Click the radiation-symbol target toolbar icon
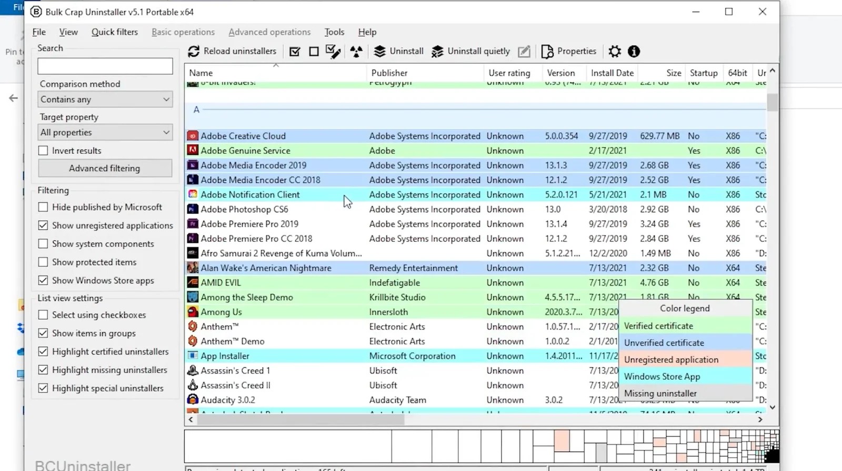This screenshot has height=471, width=842. click(356, 51)
